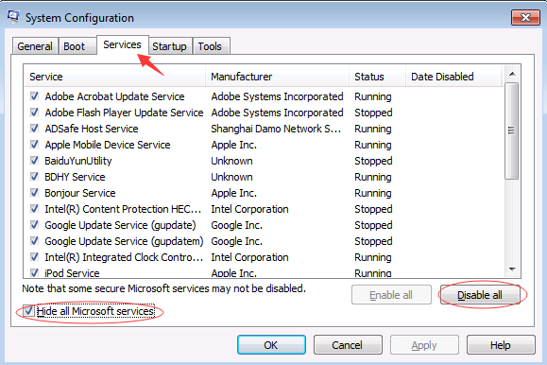Confirm with the OK button

[x=271, y=345]
